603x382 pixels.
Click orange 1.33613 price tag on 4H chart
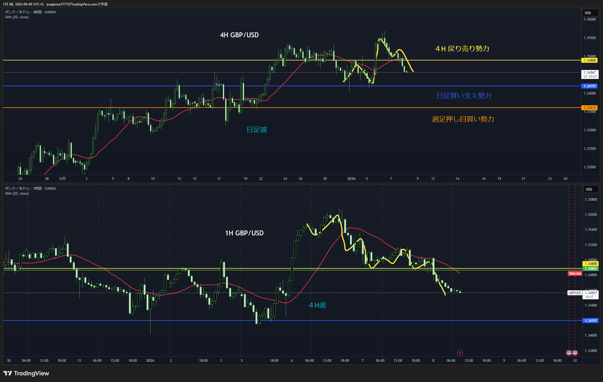coord(590,108)
